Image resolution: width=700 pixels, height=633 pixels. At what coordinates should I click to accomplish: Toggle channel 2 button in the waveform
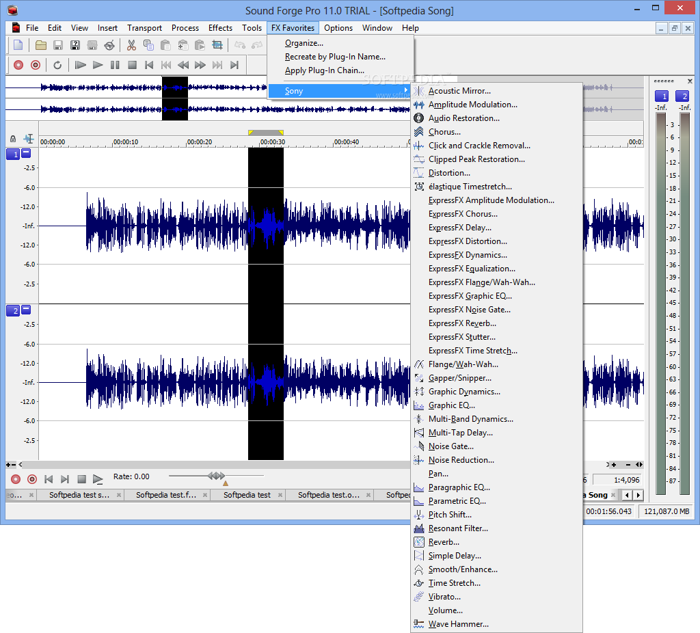14,311
